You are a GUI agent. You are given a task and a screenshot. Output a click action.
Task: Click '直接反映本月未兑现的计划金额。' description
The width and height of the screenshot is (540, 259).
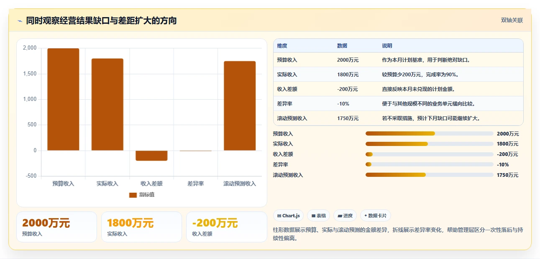[419, 89]
